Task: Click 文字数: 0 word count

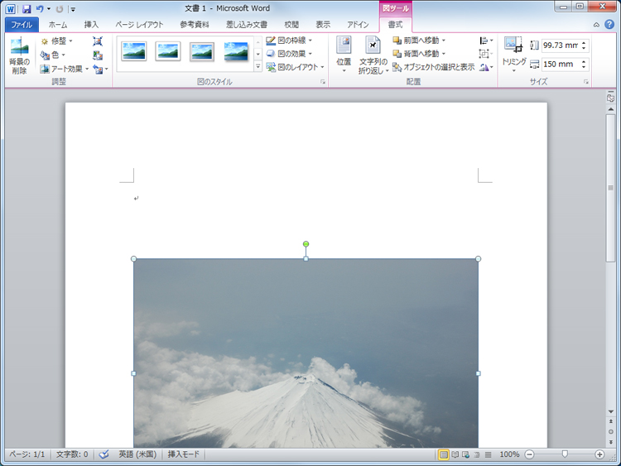Action: [x=72, y=454]
